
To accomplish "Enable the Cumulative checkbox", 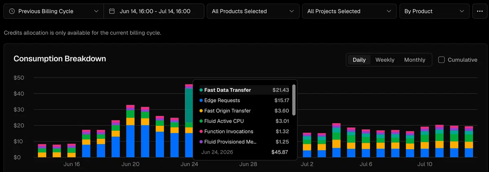I will [x=441, y=60].
